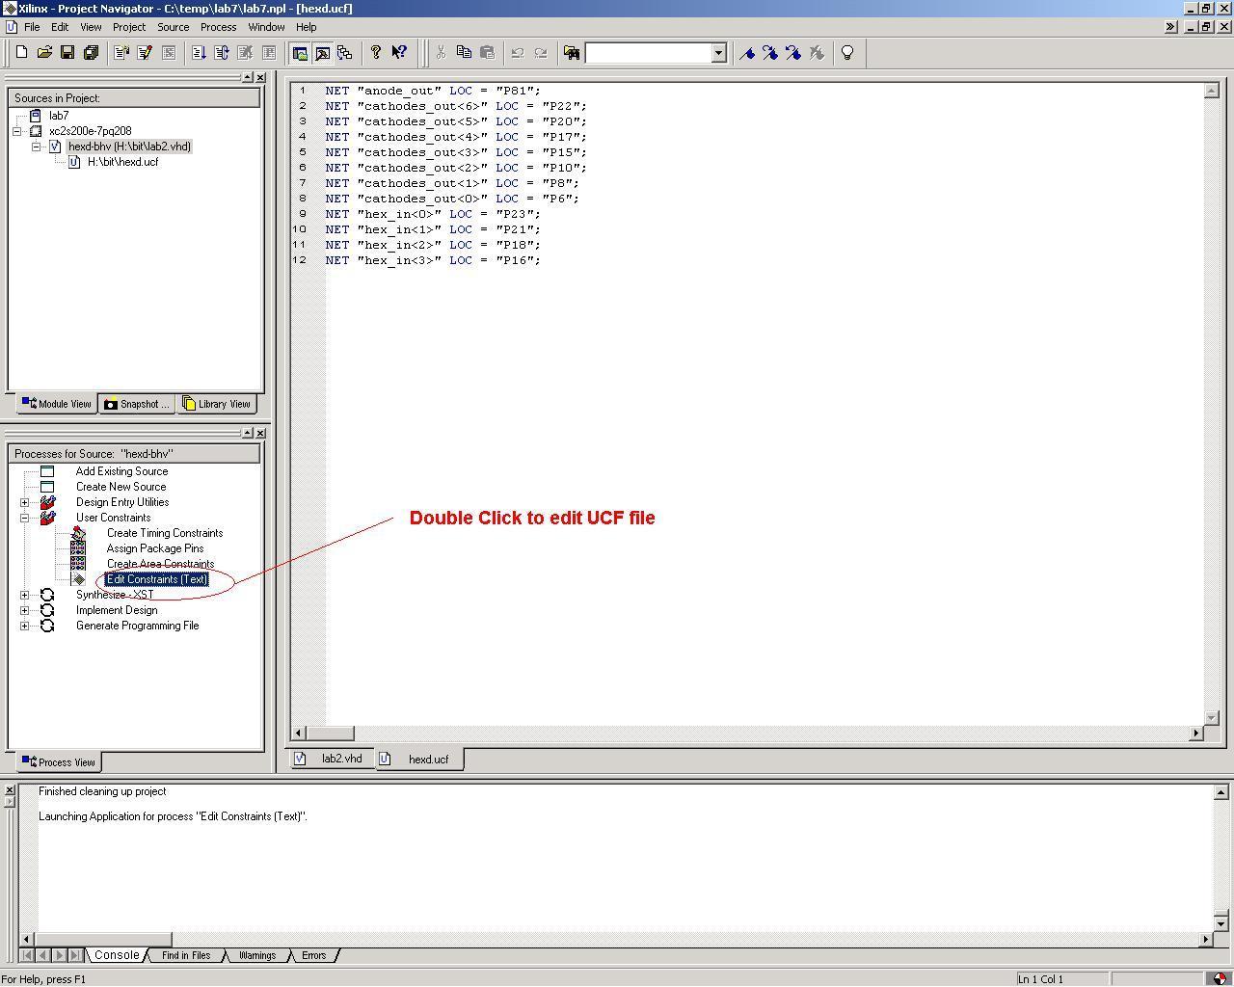Click the Synthesize - XST circular arrows icon
Viewport: 1234px width, 987px height.
point(47,595)
